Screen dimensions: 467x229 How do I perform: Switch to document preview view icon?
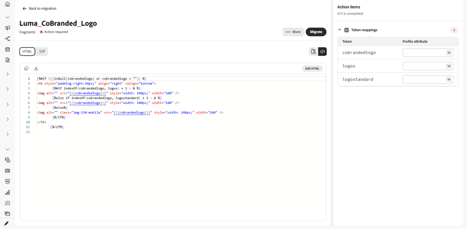coord(313,52)
